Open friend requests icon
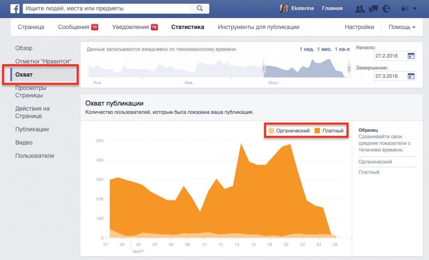Screen dimensions: 429x260 pyautogui.click(x=359, y=8)
